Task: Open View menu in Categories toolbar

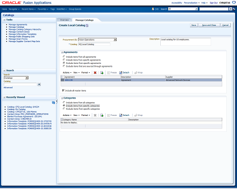Action: [x=76, y=115]
